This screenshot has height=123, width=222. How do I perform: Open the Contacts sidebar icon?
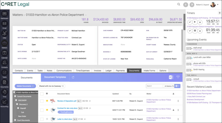coord(4,62)
